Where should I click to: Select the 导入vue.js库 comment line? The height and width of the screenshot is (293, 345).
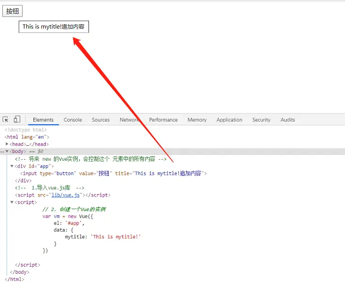click(x=49, y=188)
